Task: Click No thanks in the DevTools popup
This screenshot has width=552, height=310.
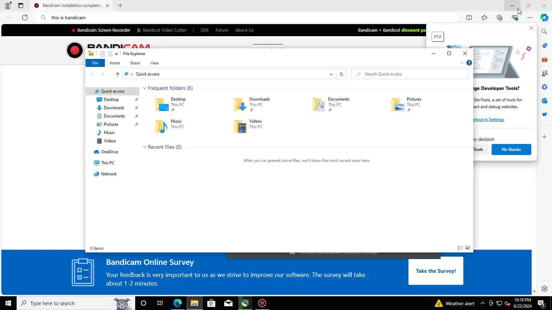Action: (x=511, y=149)
